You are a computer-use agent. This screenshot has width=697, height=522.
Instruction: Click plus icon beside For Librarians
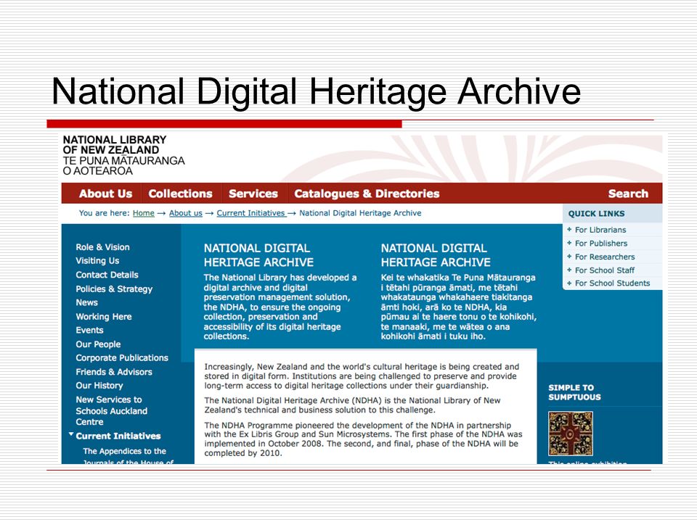(569, 230)
